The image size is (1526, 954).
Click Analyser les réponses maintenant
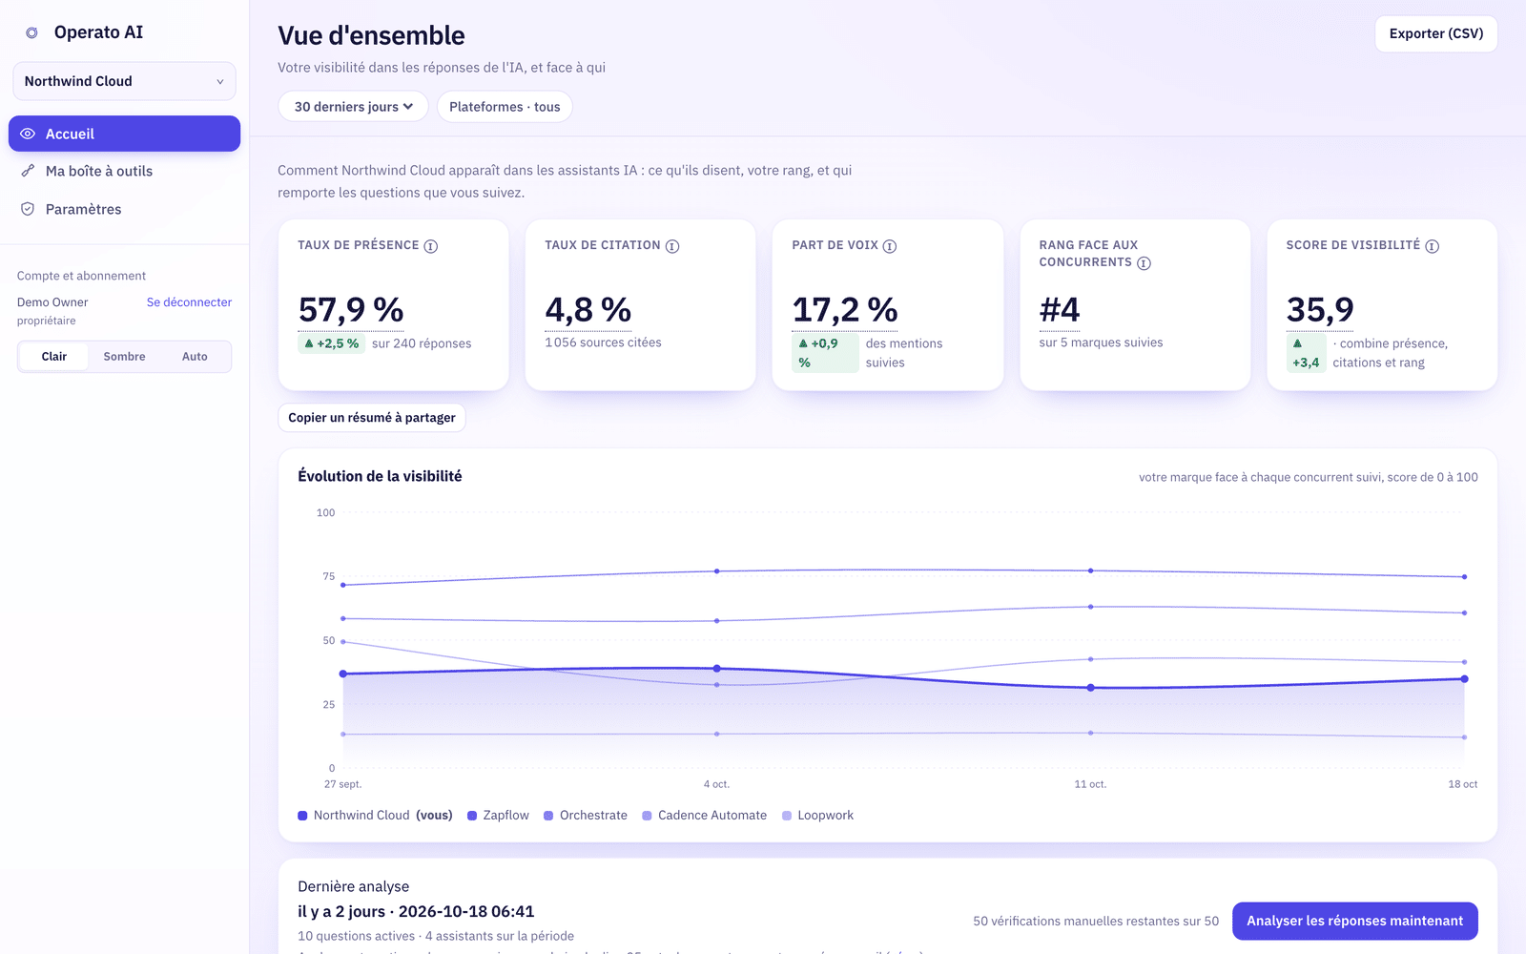click(x=1354, y=921)
